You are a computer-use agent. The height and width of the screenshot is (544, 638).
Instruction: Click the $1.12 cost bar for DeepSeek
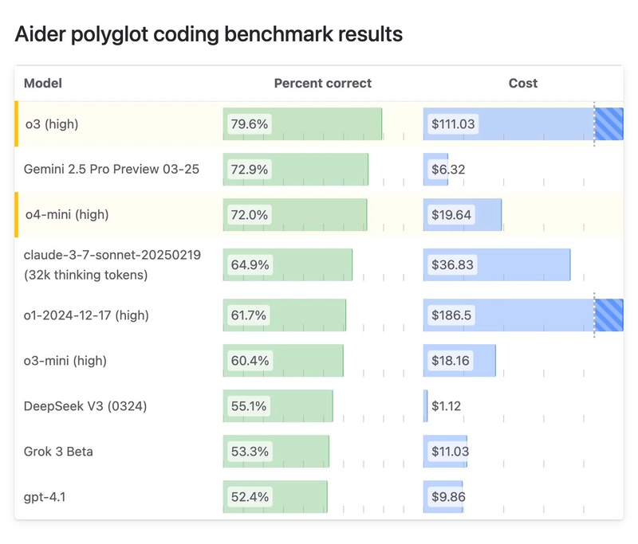tap(426, 406)
